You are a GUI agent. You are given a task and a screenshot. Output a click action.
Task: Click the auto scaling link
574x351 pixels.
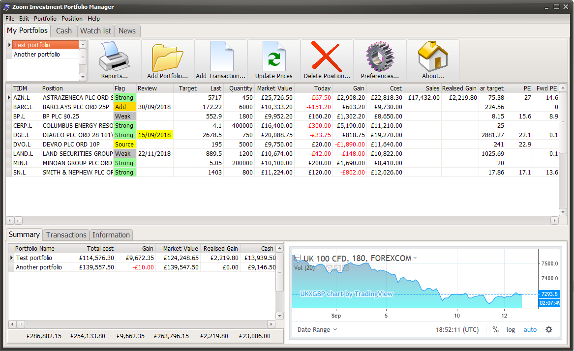tap(530, 329)
